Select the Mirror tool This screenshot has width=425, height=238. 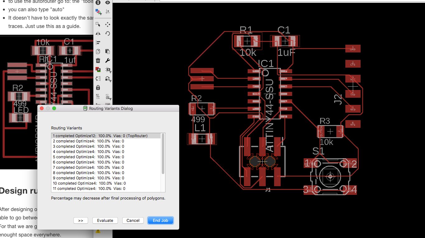(98, 33)
